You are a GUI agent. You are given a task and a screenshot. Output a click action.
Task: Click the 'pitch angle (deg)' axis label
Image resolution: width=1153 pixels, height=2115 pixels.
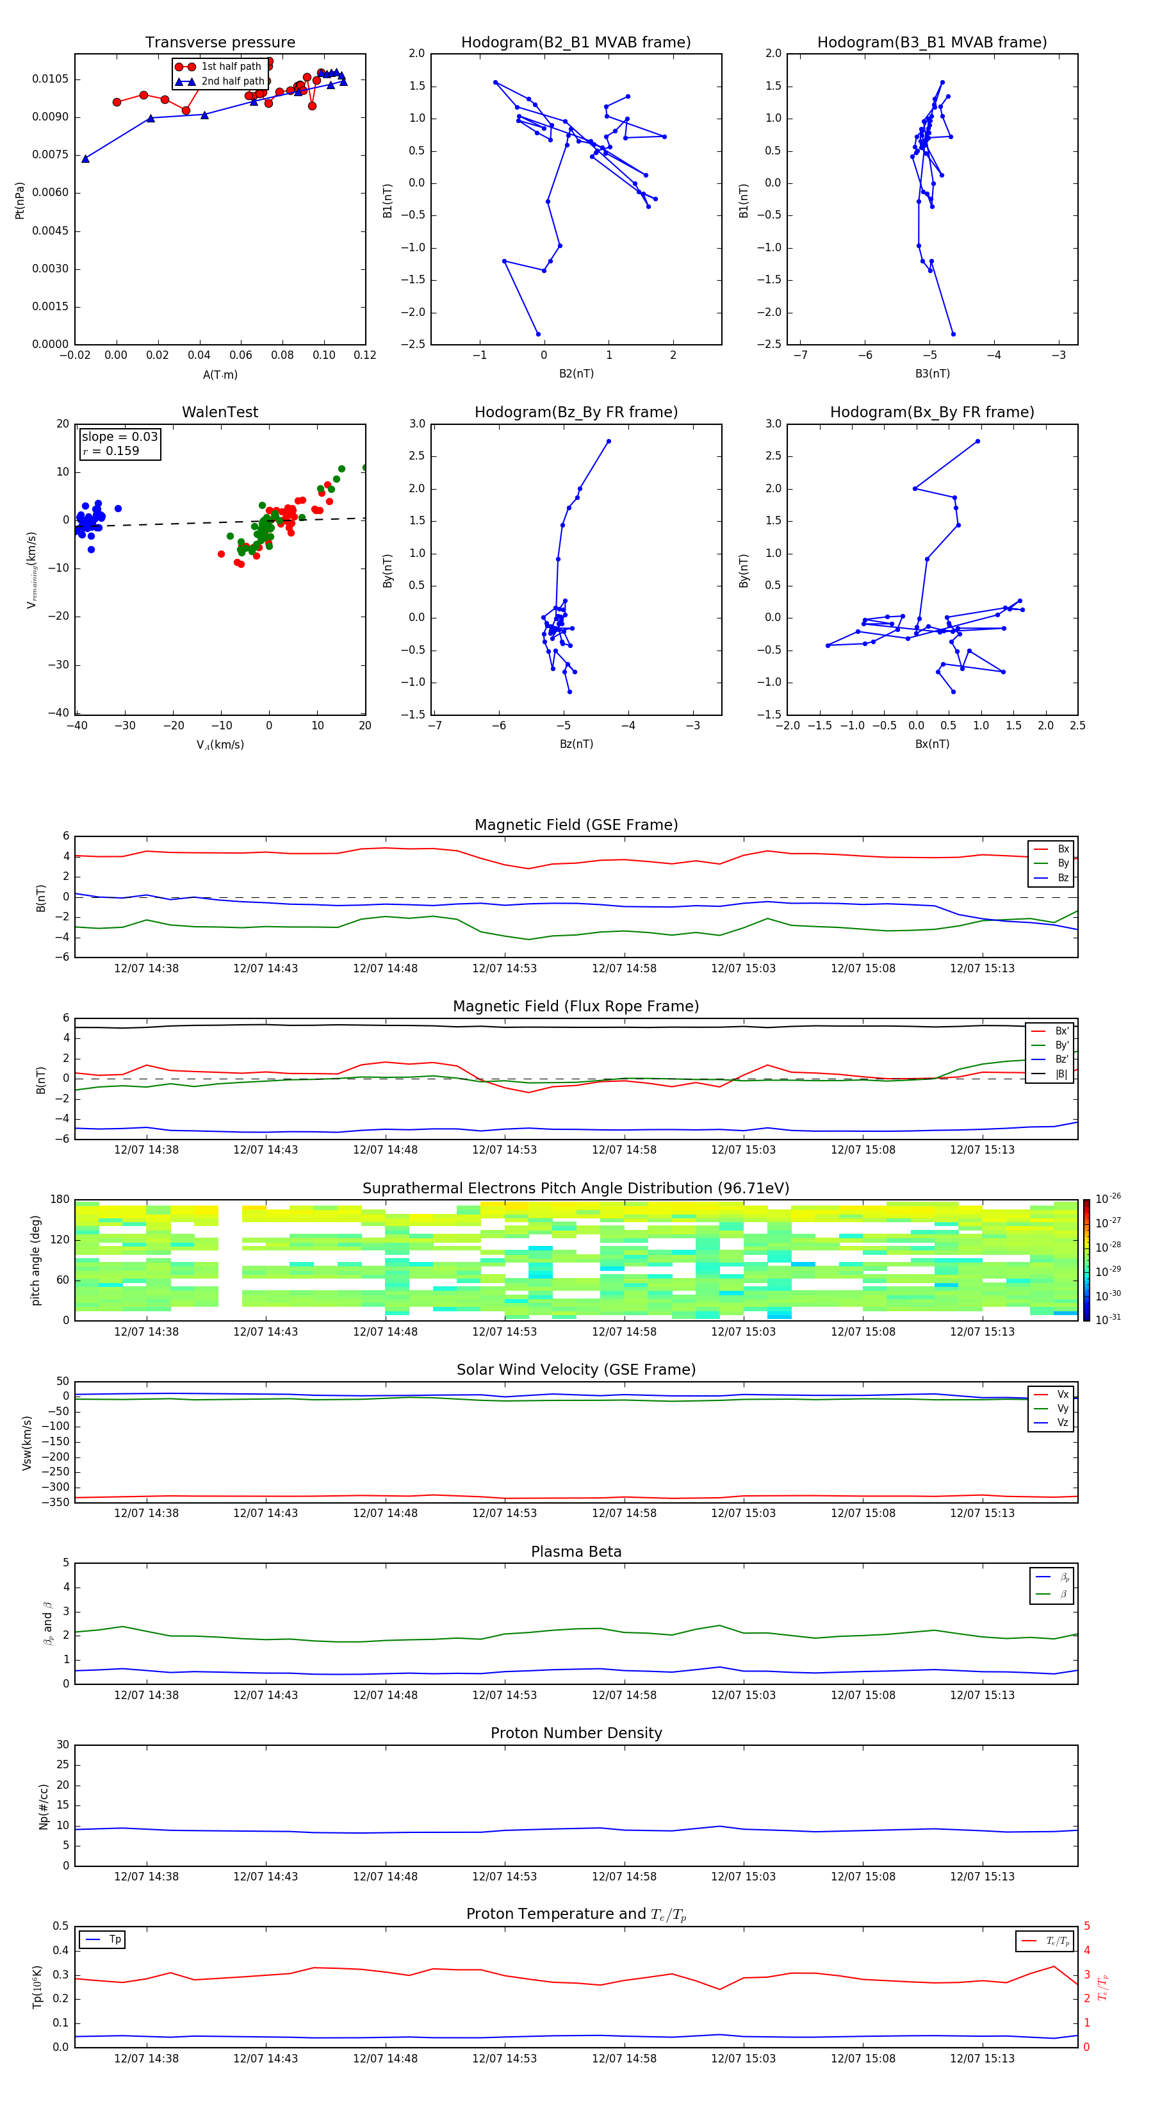coord(35,1260)
